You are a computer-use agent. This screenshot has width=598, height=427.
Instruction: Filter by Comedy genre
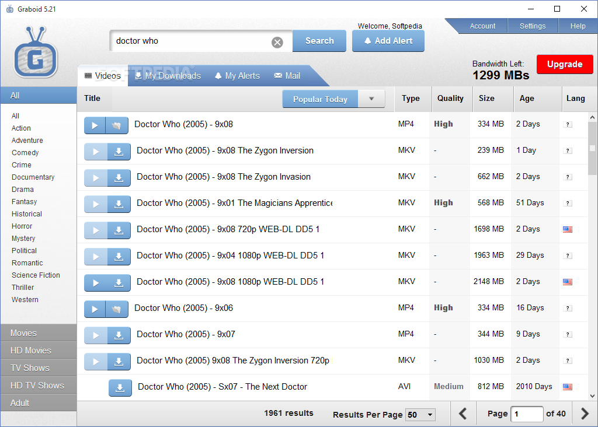pos(25,152)
